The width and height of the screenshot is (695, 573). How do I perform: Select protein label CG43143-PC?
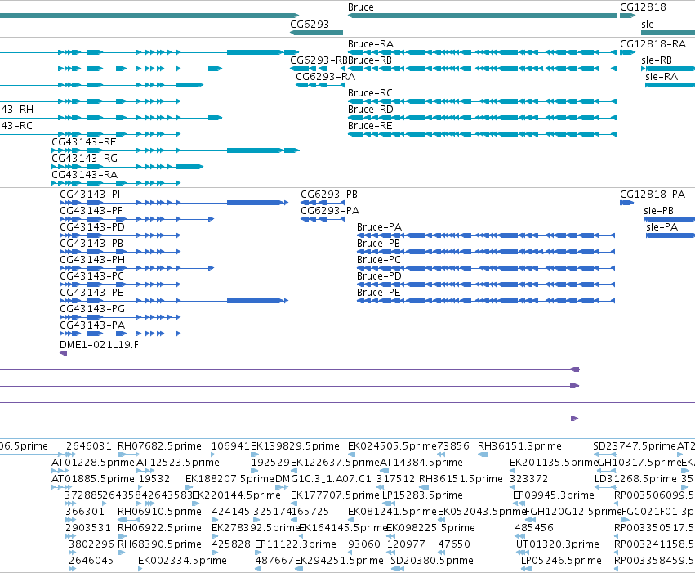pyautogui.click(x=91, y=277)
